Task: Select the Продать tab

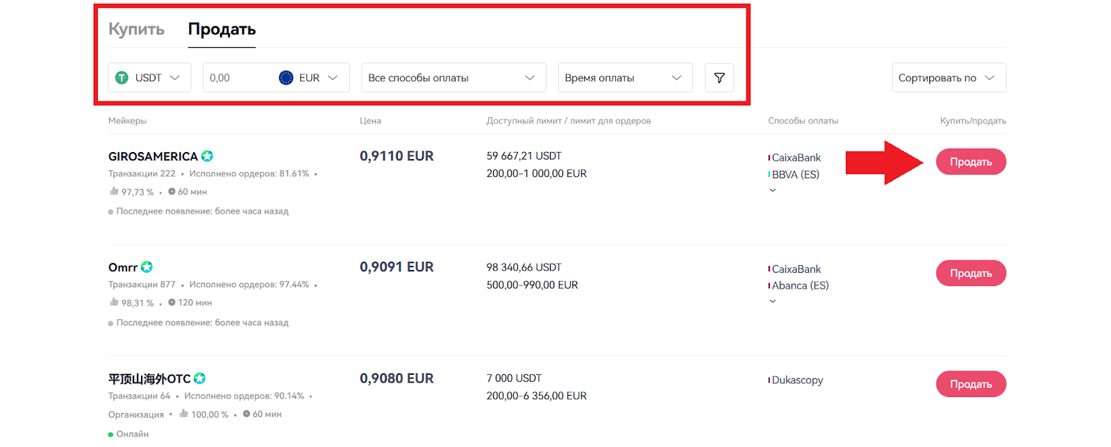Action: pyautogui.click(x=222, y=29)
